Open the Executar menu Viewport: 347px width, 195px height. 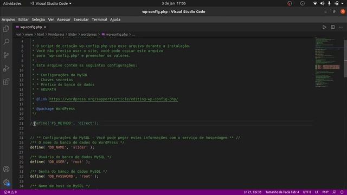coord(81,19)
